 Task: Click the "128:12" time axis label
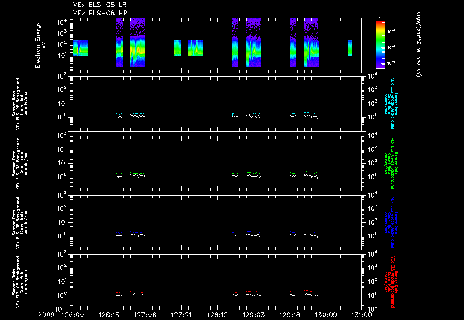217,315
